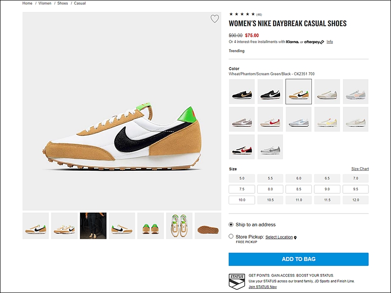Click Select Location for store pickup
391x293 pixels.
[x=279, y=237]
